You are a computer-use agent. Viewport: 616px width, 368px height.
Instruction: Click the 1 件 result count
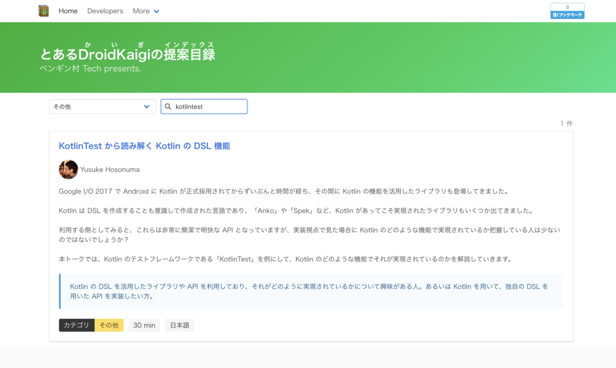[x=567, y=124]
